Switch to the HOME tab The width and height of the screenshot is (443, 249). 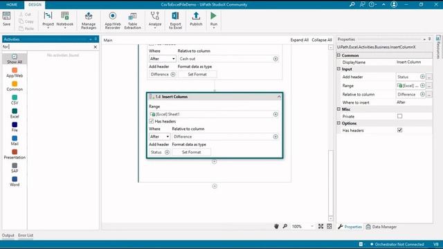[x=12, y=5]
